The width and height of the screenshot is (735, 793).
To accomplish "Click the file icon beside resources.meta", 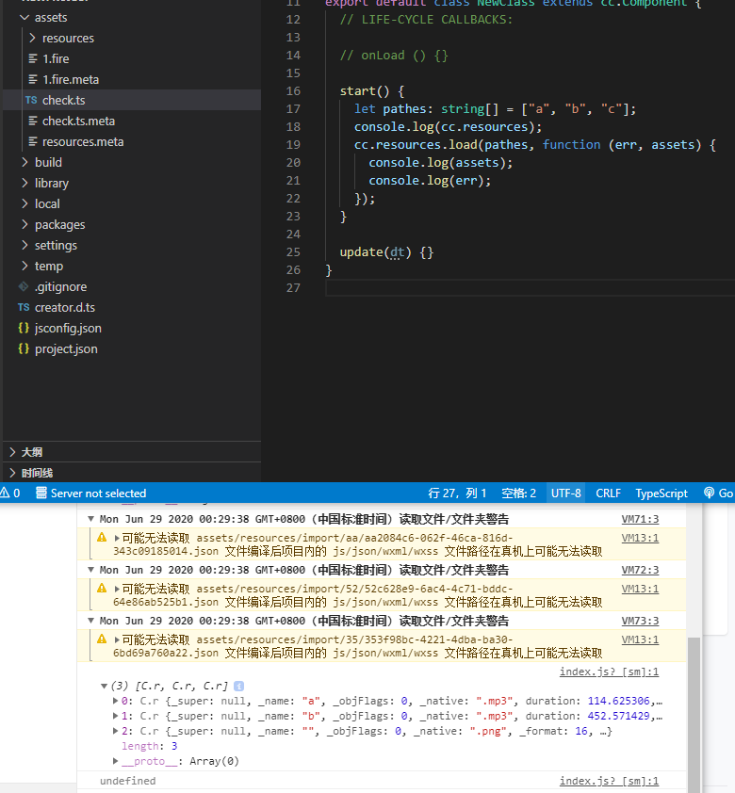I will 33,141.
